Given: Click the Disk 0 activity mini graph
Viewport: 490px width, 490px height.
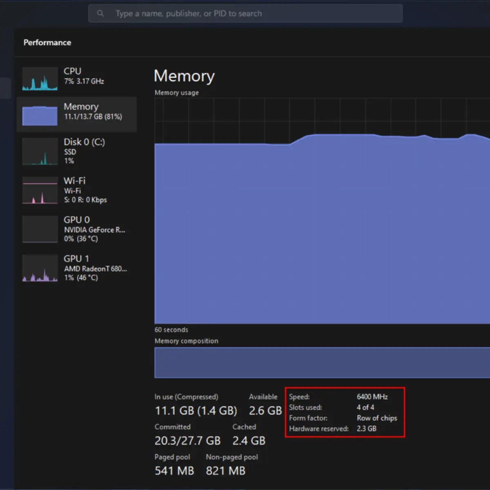Looking at the screenshot, I should point(40,151).
